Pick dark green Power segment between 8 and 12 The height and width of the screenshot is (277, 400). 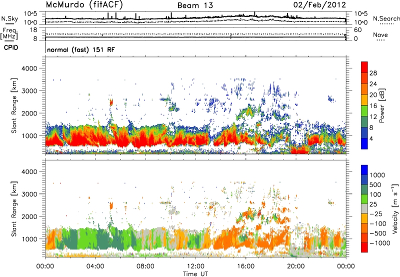click(x=364, y=121)
